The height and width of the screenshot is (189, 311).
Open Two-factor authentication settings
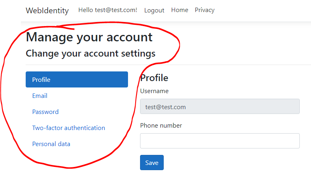pyautogui.click(x=69, y=128)
